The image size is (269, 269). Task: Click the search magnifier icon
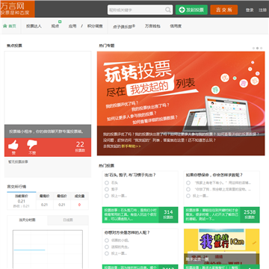(x=168, y=10)
